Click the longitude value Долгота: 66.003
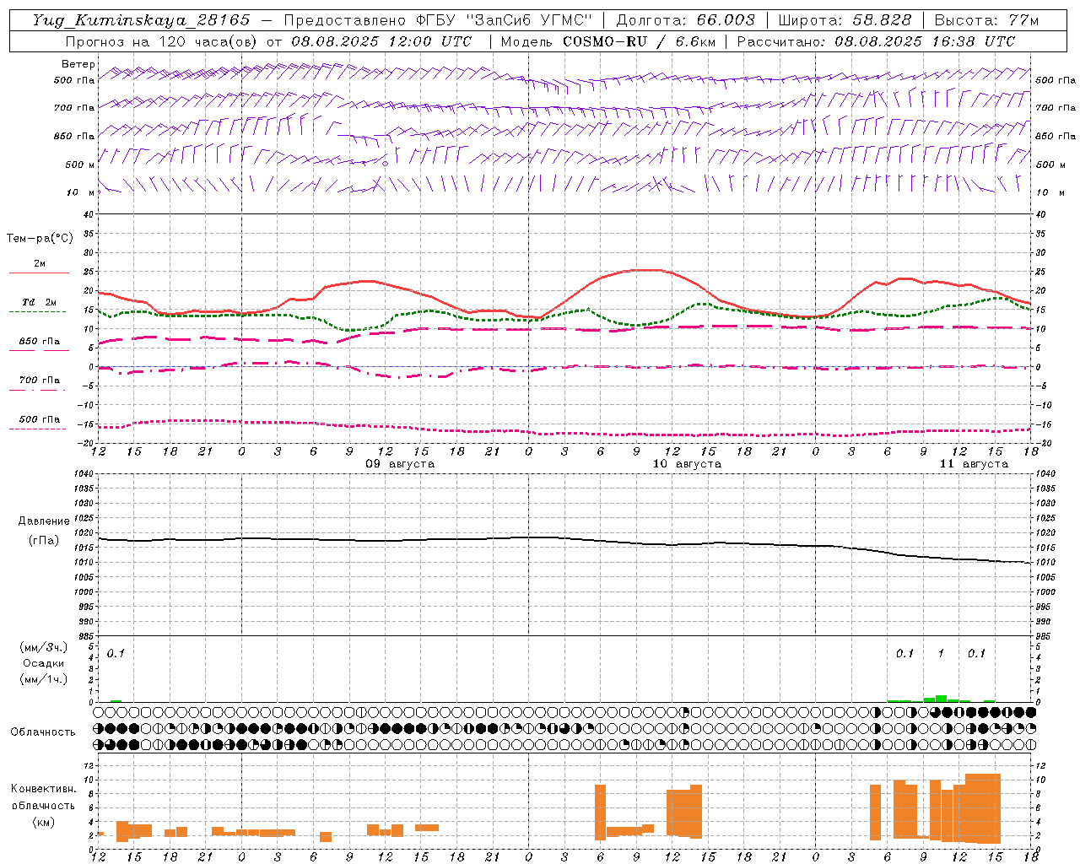The image size is (1080, 864). pos(685,20)
